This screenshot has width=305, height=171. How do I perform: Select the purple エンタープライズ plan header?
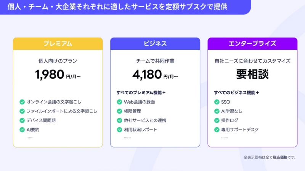(x=252, y=44)
